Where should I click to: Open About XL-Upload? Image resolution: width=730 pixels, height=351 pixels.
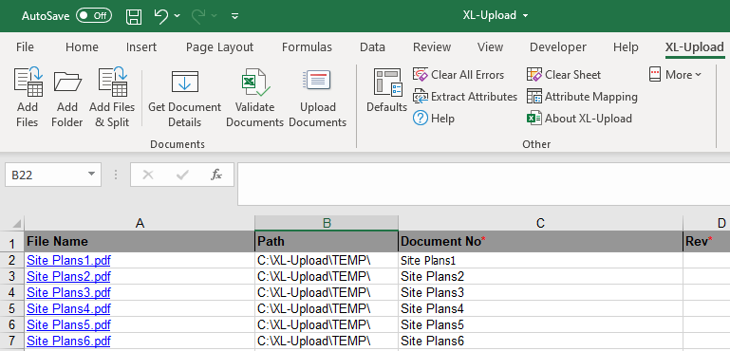[x=579, y=119]
